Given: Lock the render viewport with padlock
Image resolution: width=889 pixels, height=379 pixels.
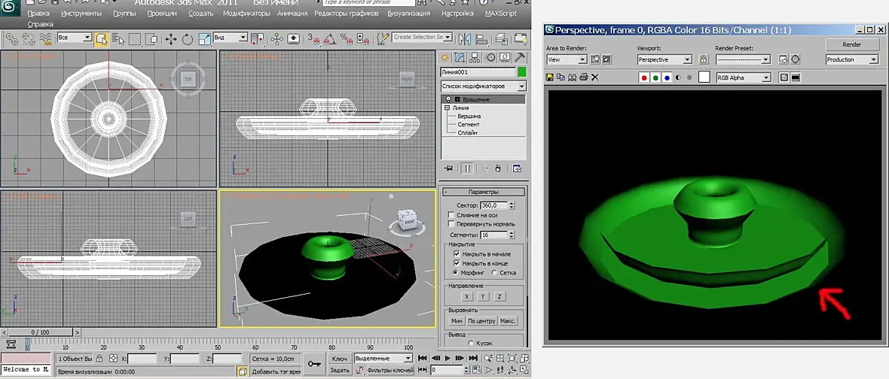Looking at the screenshot, I should click(704, 59).
